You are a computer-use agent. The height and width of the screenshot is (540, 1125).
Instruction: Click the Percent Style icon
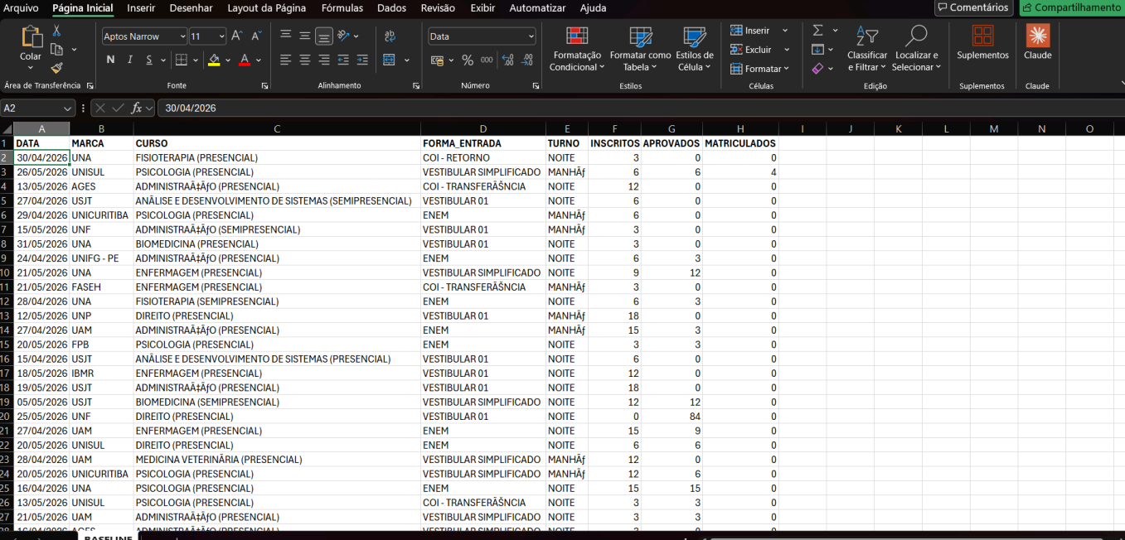468,60
